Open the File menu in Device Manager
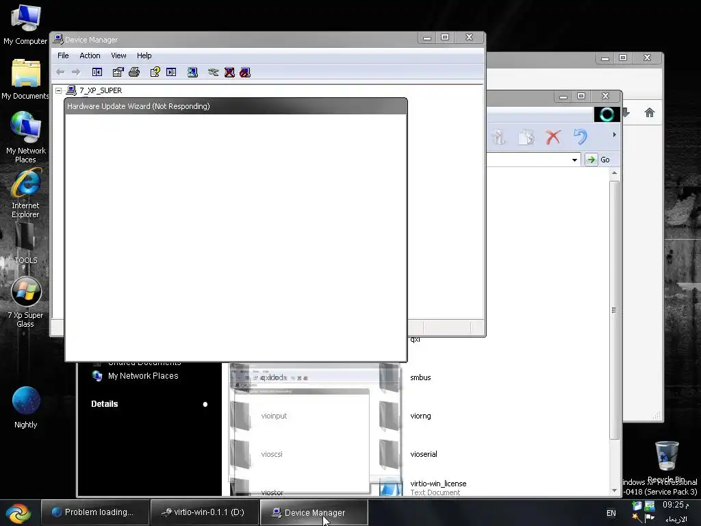This screenshot has height=526, width=701. [x=63, y=55]
